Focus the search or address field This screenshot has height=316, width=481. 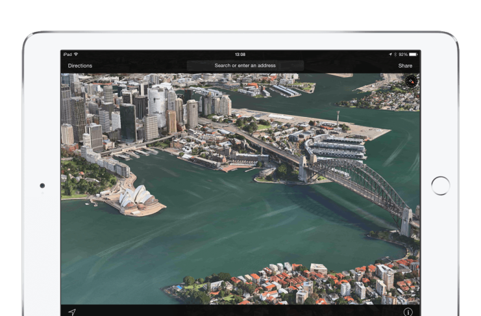click(x=245, y=66)
